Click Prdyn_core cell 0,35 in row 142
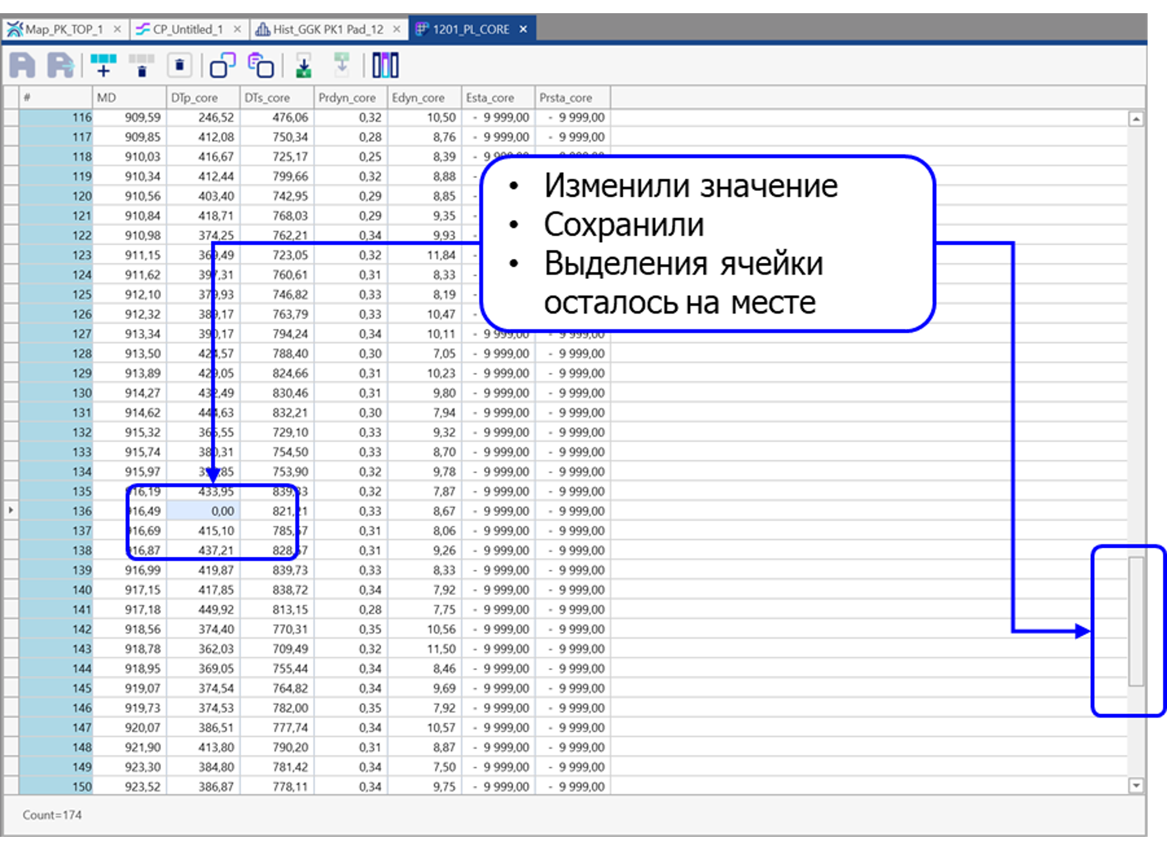Image resolution: width=1167 pixels, height=856 pixels. [x=351, y=629]
